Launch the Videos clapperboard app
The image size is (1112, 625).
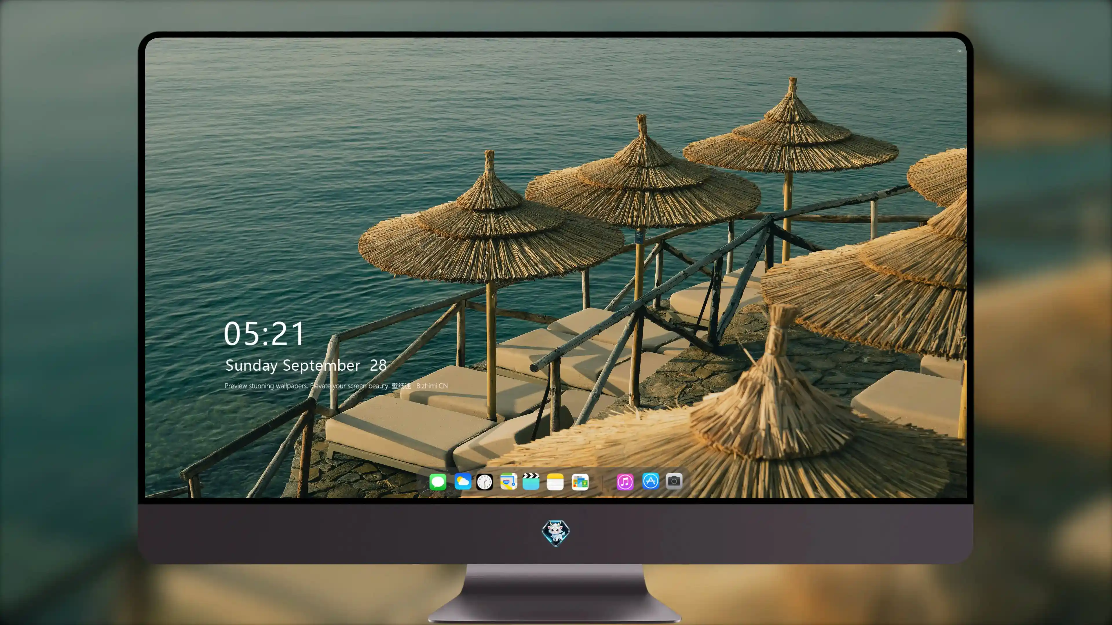click(x=531, y=481)
